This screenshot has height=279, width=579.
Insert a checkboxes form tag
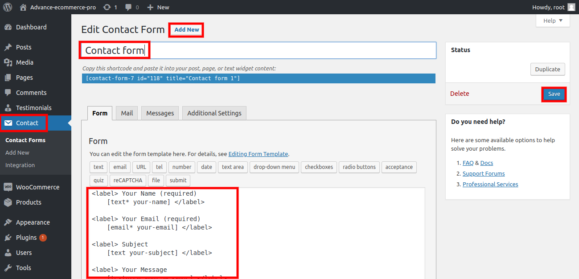coord(319,167)
